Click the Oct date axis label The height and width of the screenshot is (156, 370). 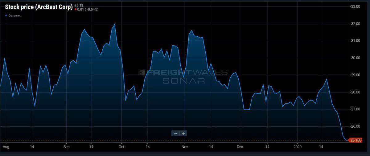(121, 147)
